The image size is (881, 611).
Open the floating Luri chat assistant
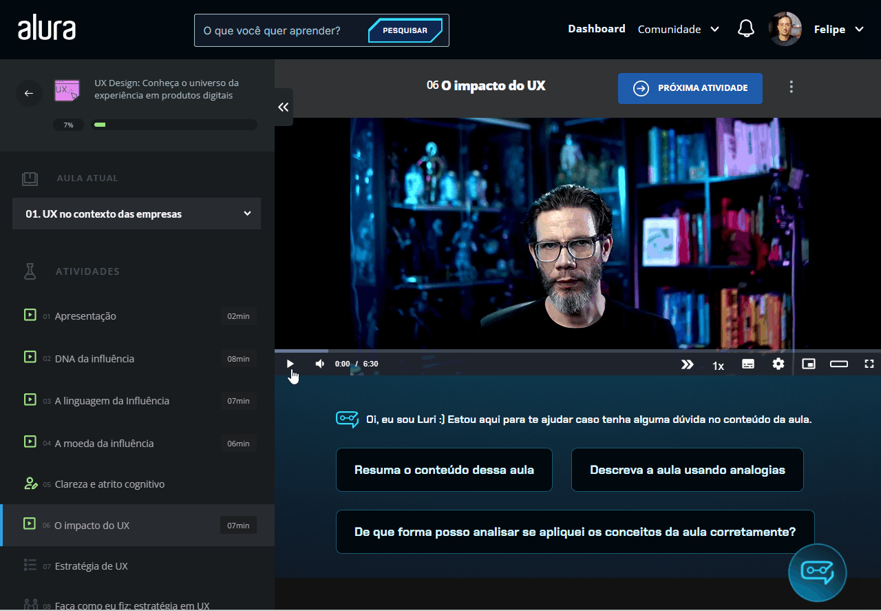pos(817,572)
